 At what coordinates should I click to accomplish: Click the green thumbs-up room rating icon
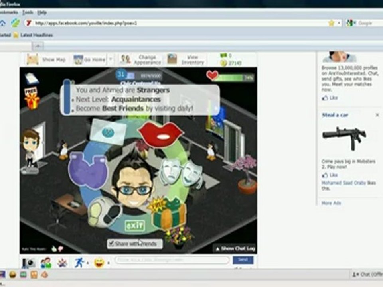(54, 249)
